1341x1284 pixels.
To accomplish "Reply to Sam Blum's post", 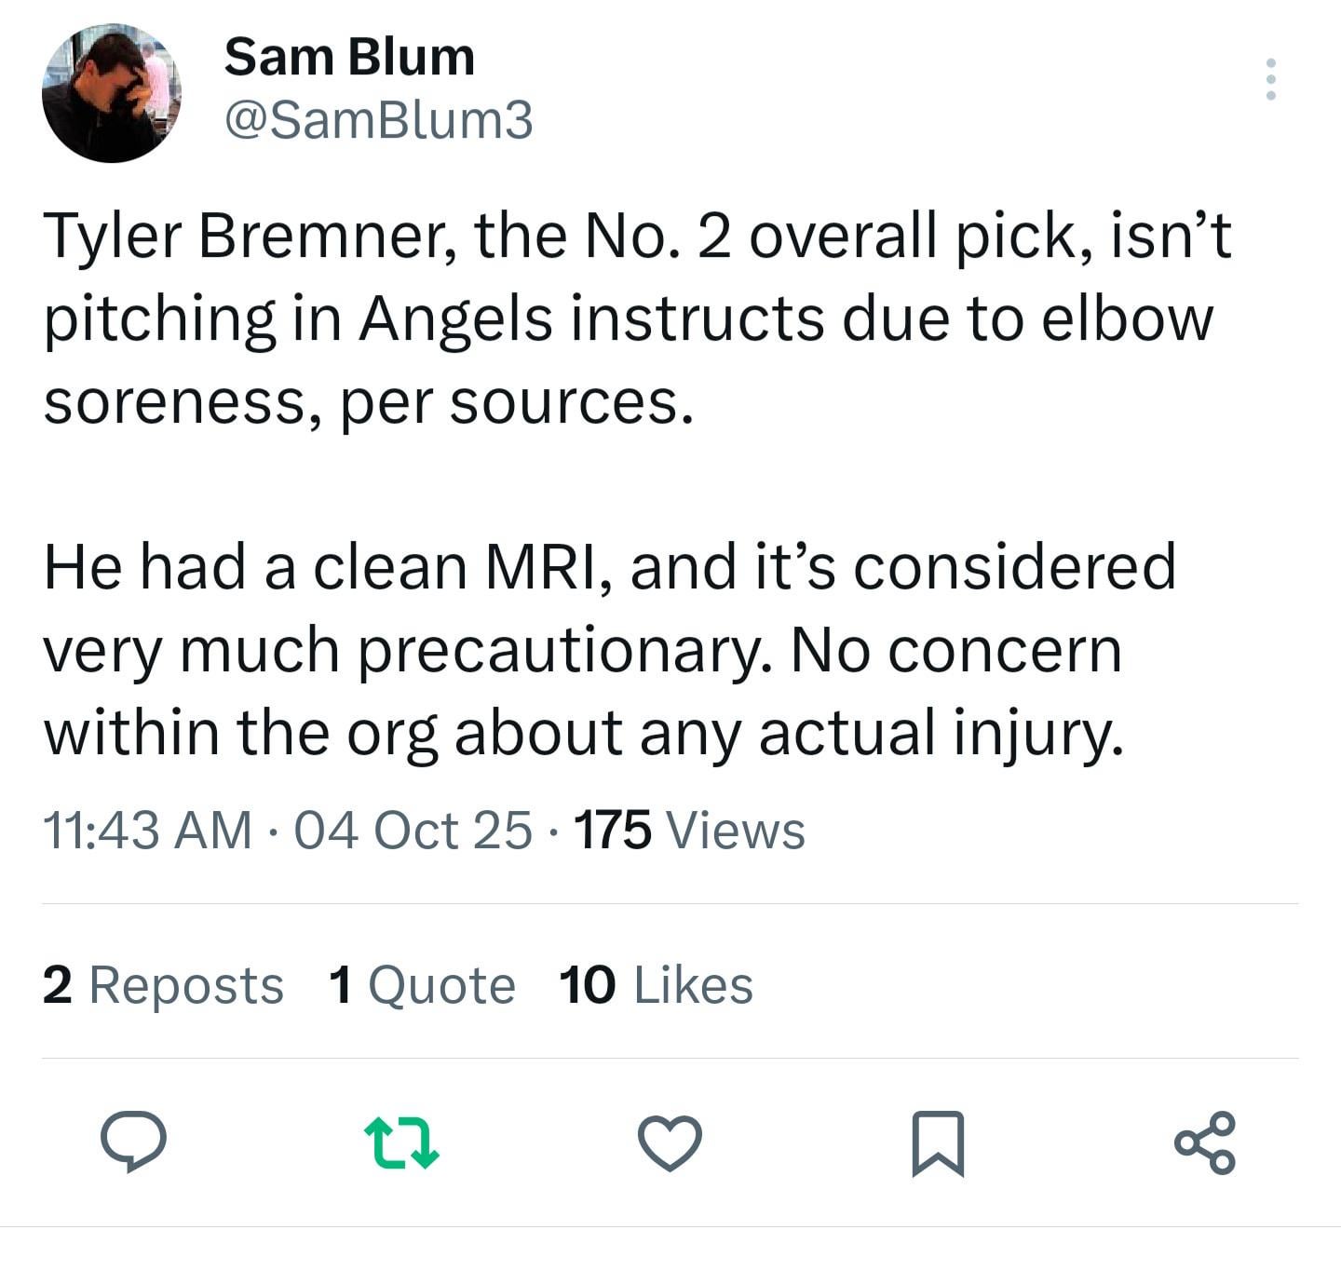I will click(x=133, y=1141).
